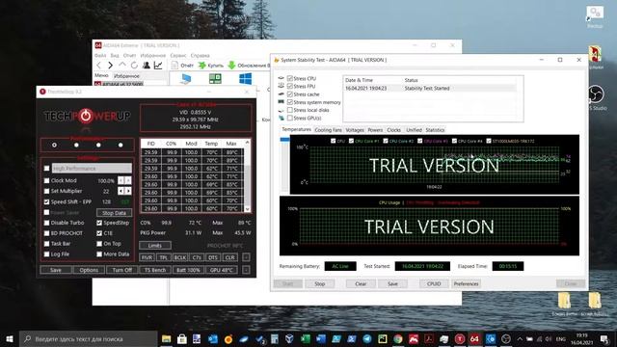
Task: Open Voltages tab
Action: pos(355,130)
